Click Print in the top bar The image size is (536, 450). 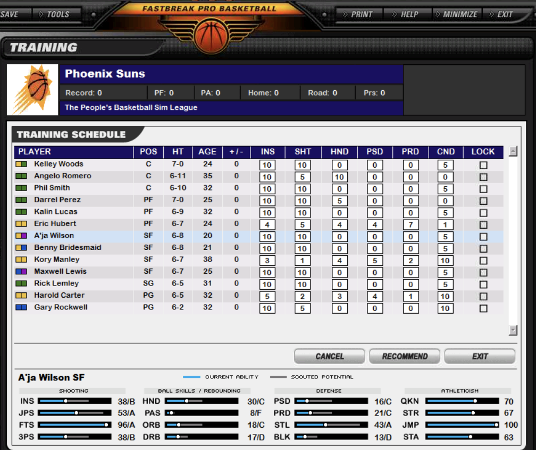click(357, 14)
